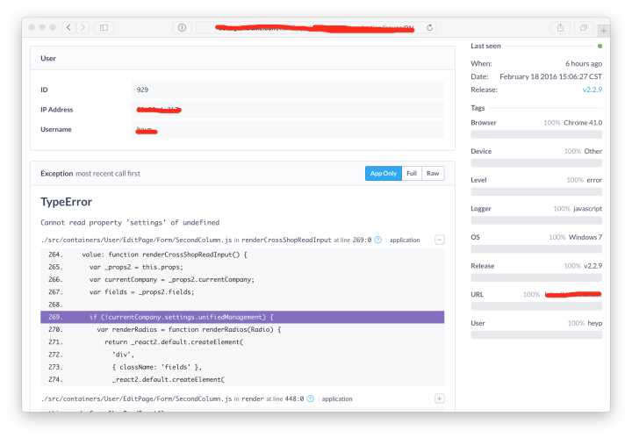Select the highlighted code line 269
Image resolution: width=632 pixels, height=438 pixels.
(242, 317)
